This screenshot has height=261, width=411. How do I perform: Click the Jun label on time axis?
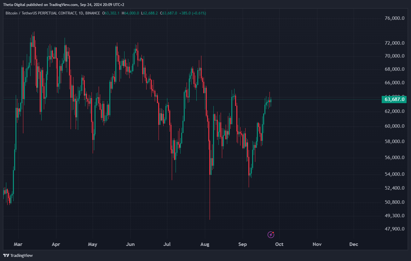130,244
